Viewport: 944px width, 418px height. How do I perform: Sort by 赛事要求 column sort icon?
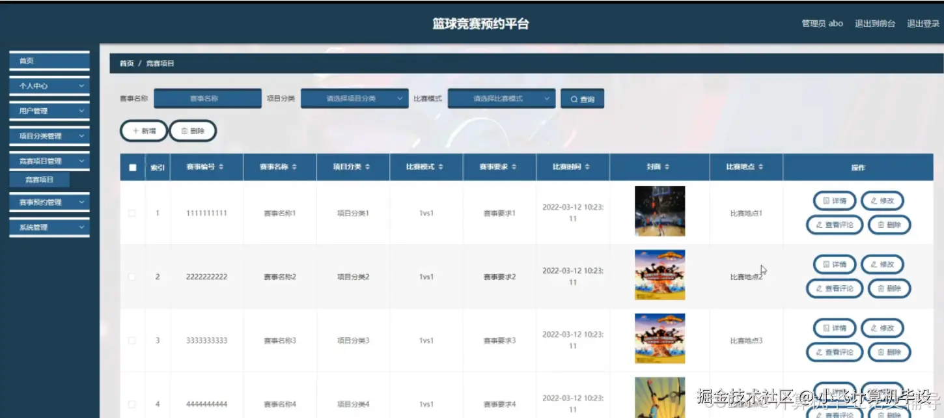click(x=514, y=167)
